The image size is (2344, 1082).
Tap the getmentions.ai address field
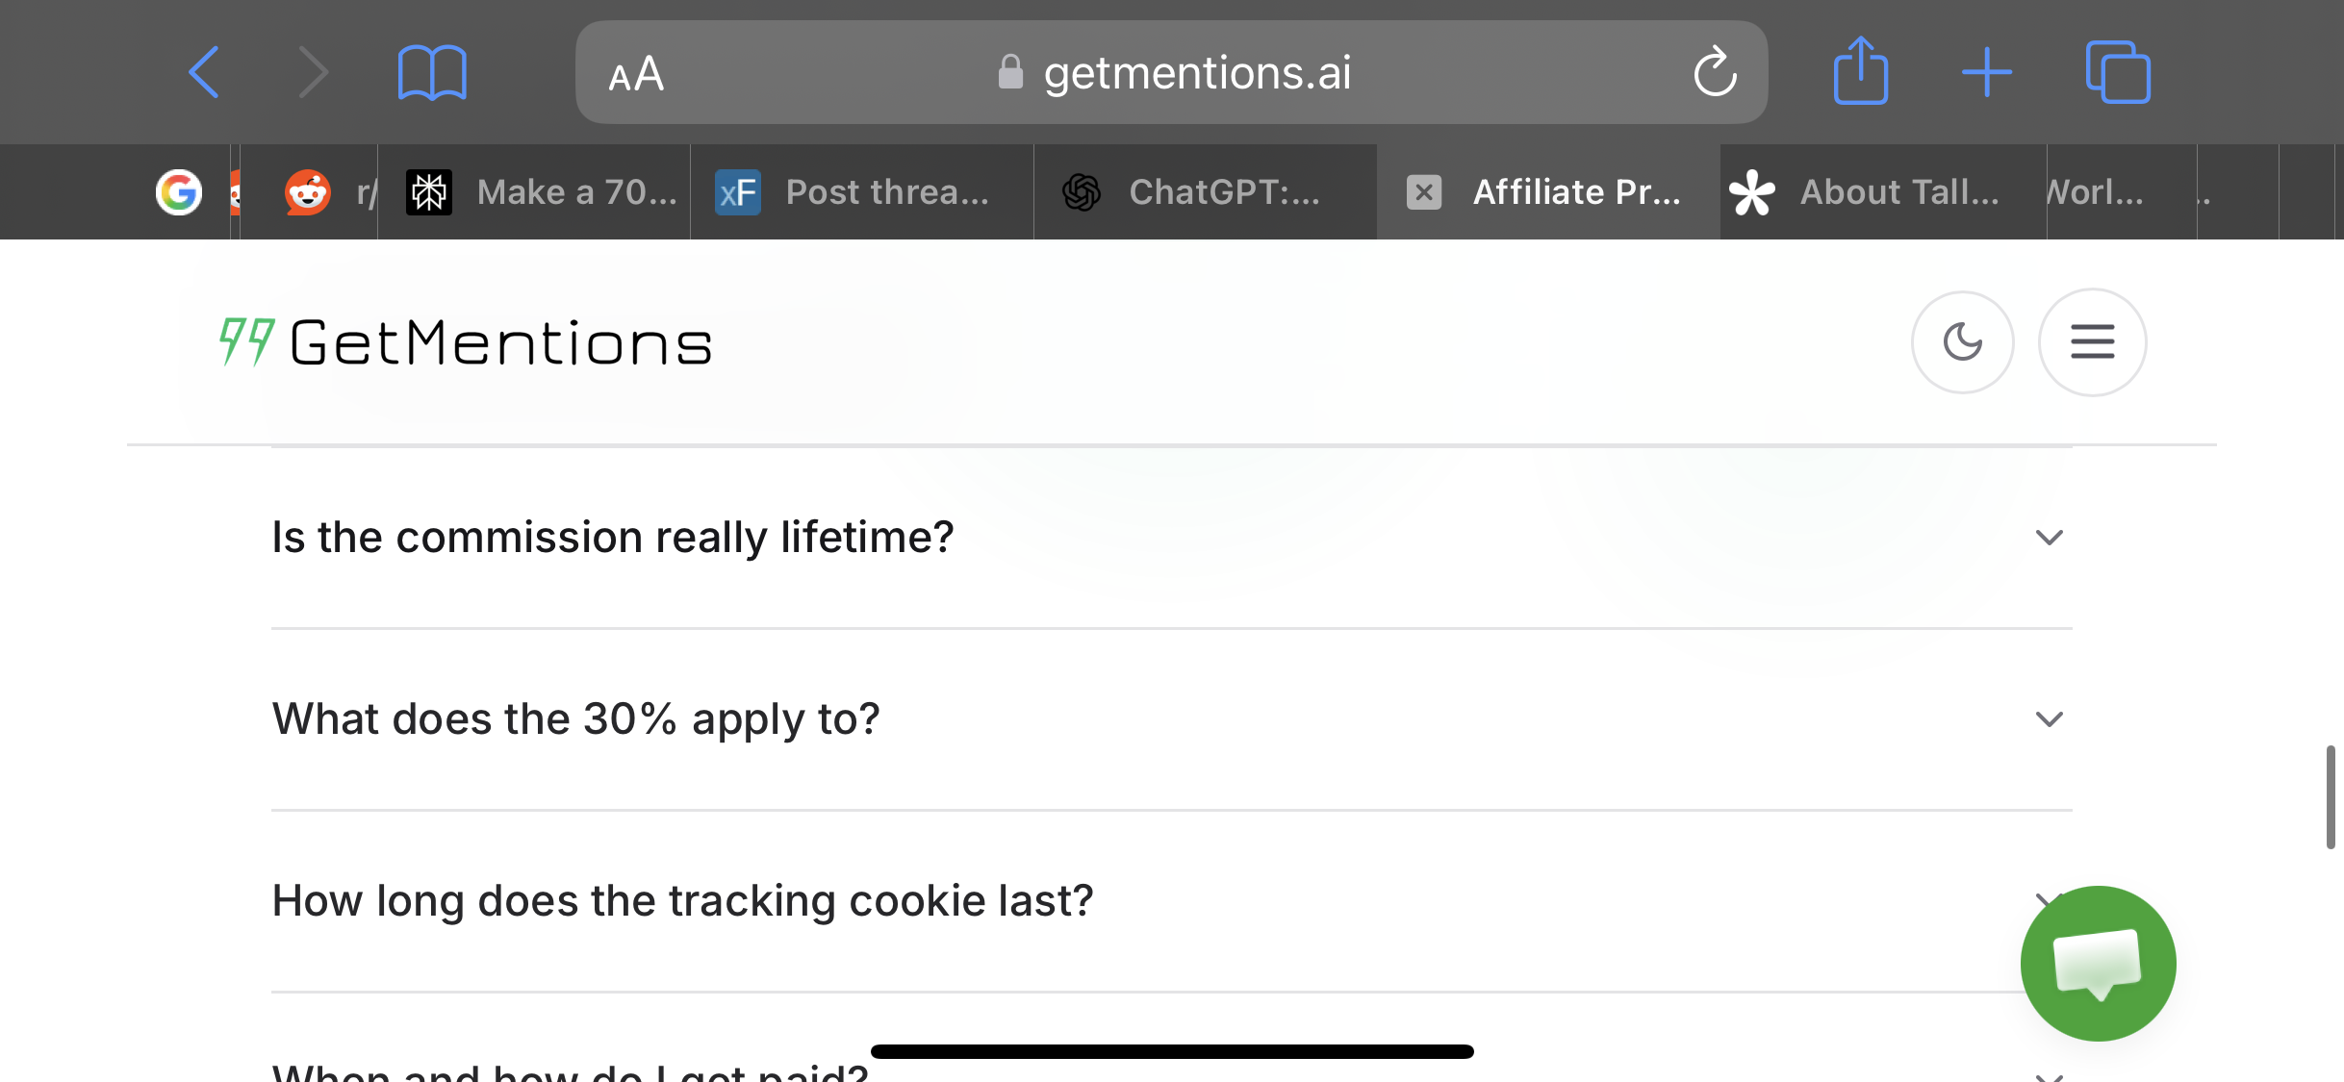pos(1171,72)
